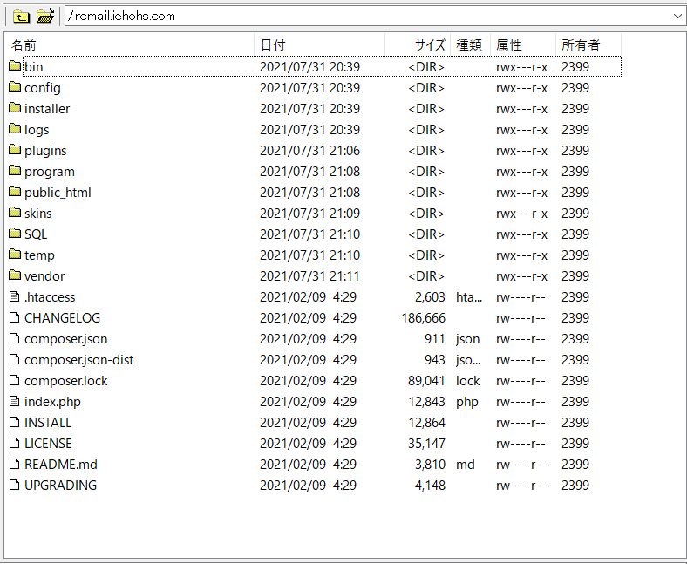Click the LICENSE file icon

15,443
